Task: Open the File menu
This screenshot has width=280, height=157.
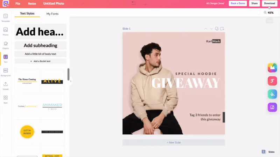Action: click(18, 3)
